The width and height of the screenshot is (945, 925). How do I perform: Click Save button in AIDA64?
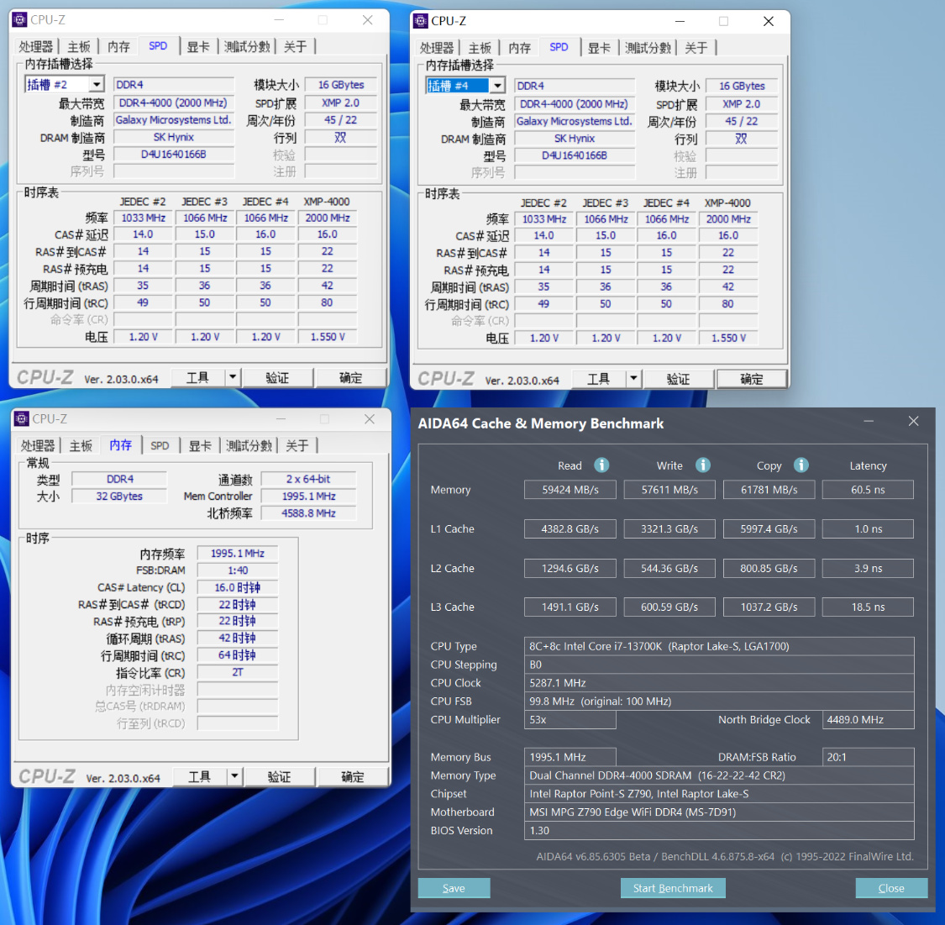454,888
